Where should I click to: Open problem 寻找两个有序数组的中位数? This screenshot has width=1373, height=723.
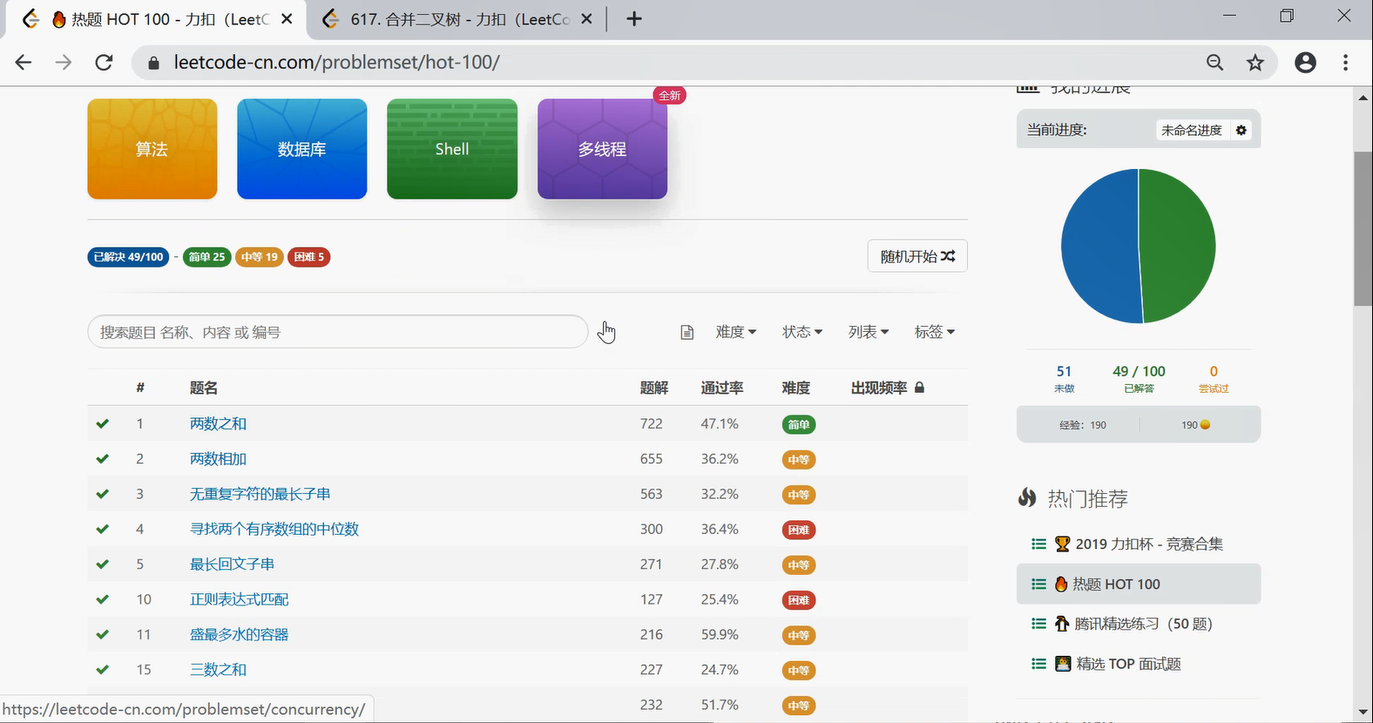[274, 529]
